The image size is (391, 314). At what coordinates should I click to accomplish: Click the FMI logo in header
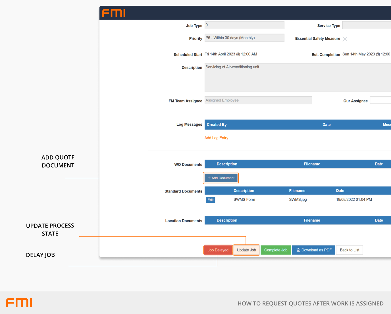(114, 13)
